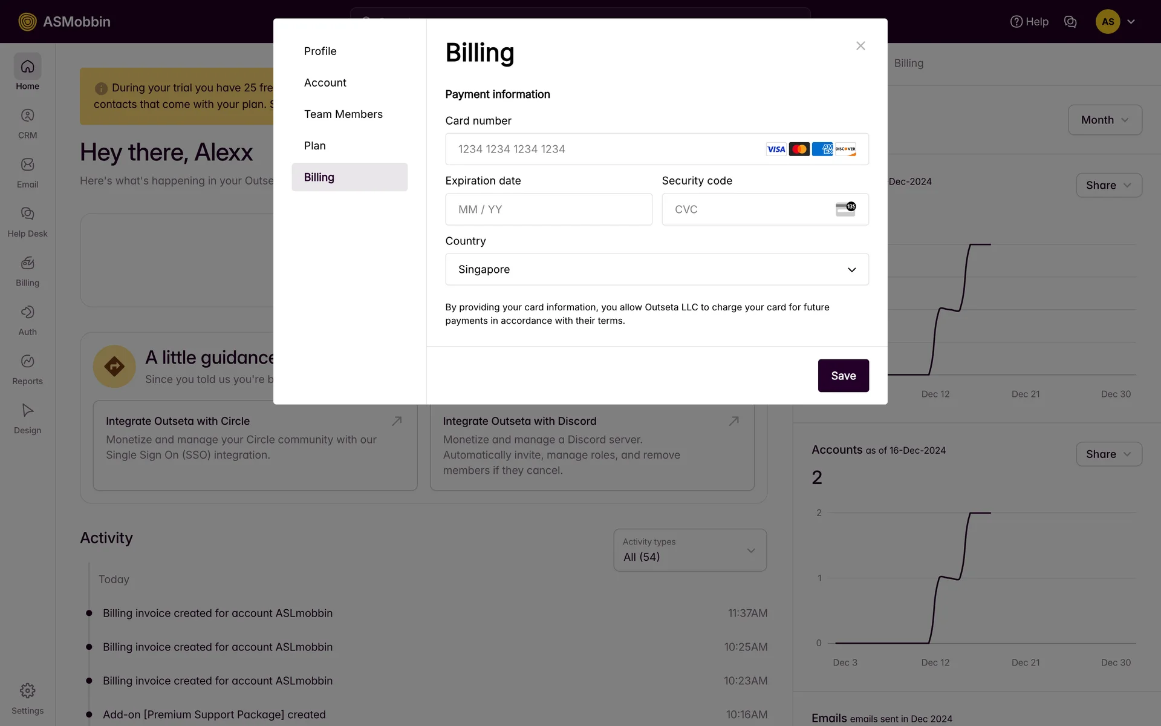Viewport: 1161px width, 726px height.
Task: Open Help Desk from sidebar
Action: tap(27, 221)
